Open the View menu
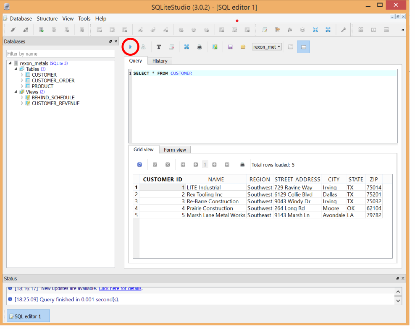Viewport: 415px width, 329px height. click(x=69, y=19)
